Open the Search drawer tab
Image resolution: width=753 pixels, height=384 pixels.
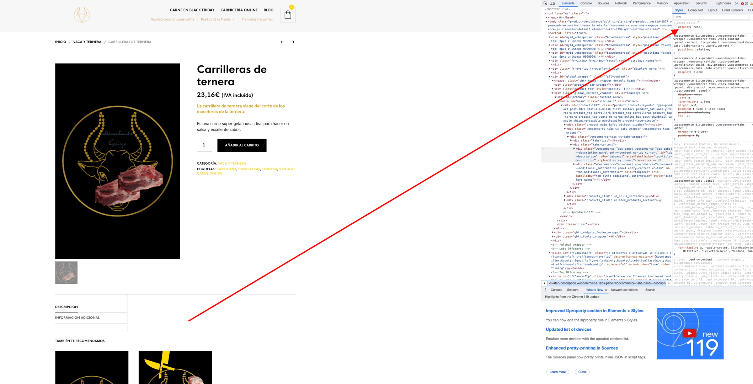tap(650, 290)
